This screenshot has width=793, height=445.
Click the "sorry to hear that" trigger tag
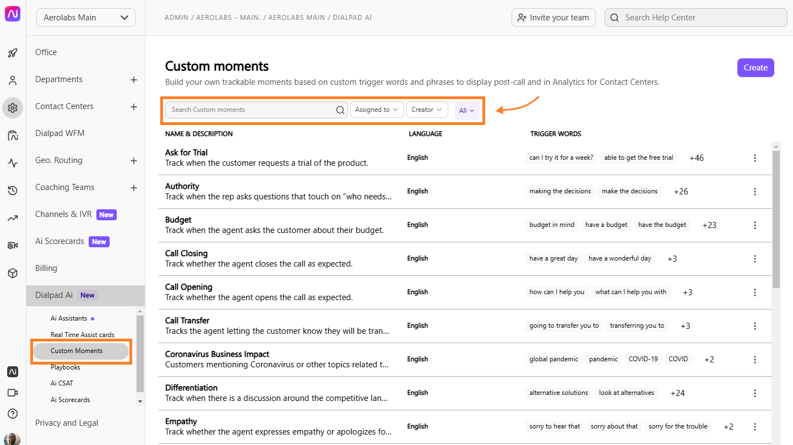(x=555, y=426)
